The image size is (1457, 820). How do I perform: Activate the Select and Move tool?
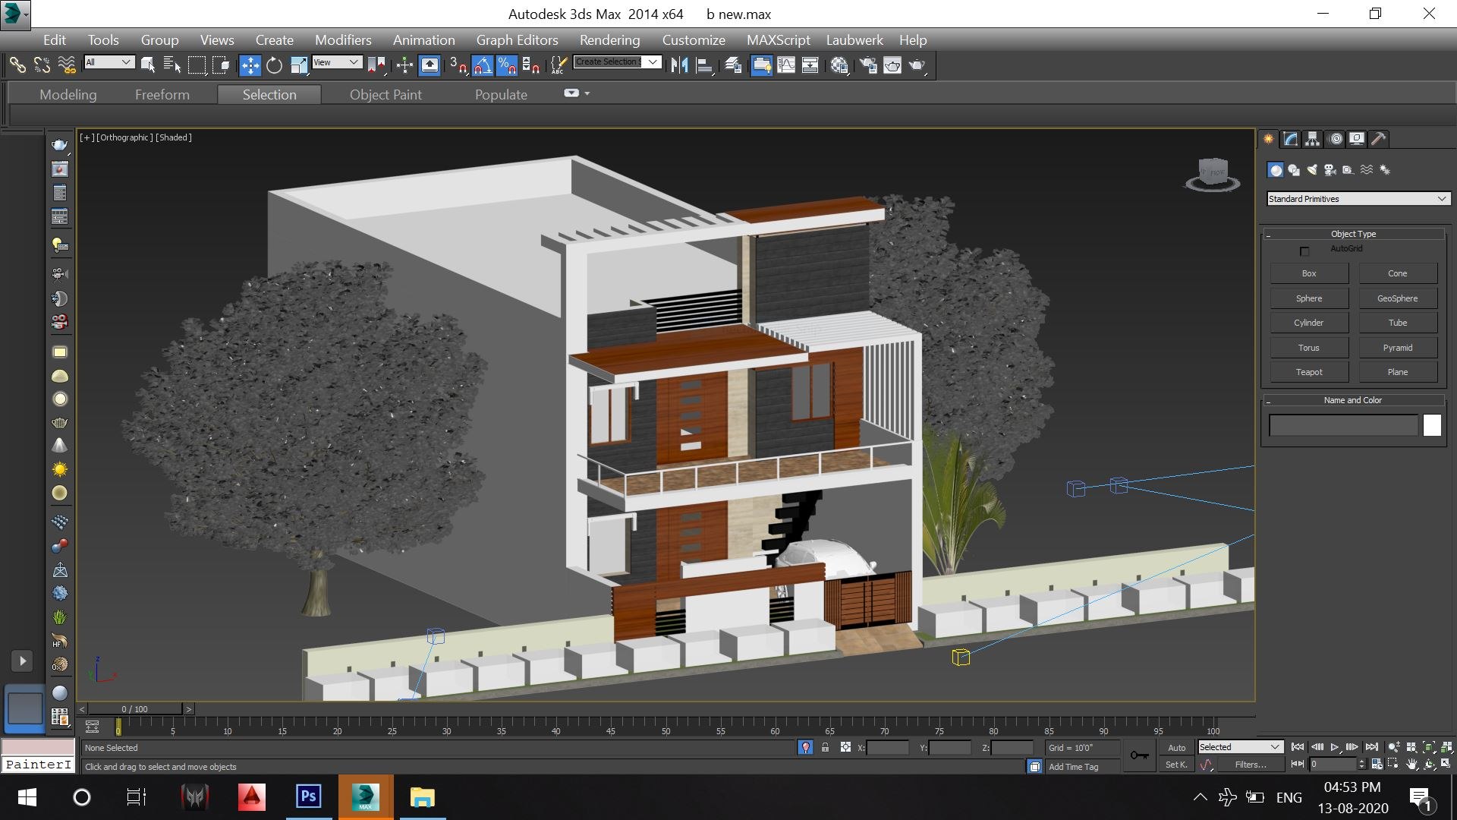pos(250,65)
